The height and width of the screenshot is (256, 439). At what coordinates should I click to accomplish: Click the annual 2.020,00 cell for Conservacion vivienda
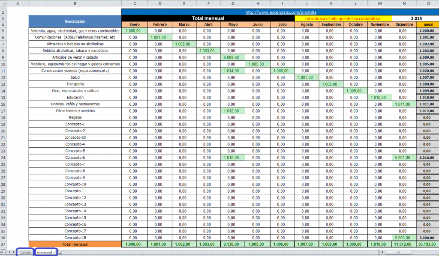[428, 71]
